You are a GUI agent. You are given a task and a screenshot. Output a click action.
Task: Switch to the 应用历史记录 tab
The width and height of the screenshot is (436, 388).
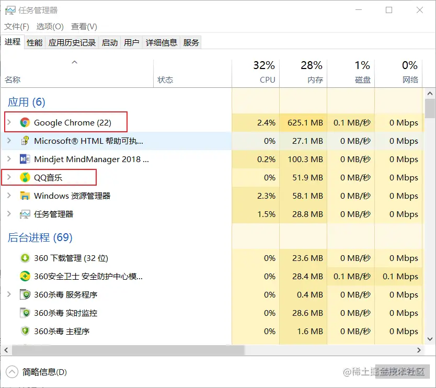(x=72, y=42)
